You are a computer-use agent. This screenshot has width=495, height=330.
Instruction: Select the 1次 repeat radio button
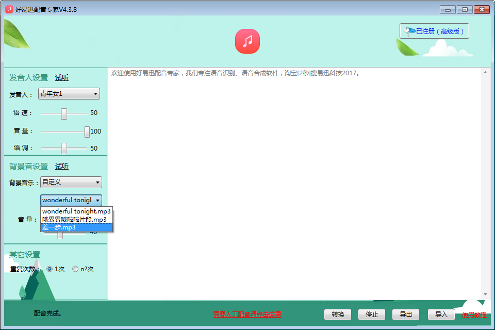click(49, 269)
